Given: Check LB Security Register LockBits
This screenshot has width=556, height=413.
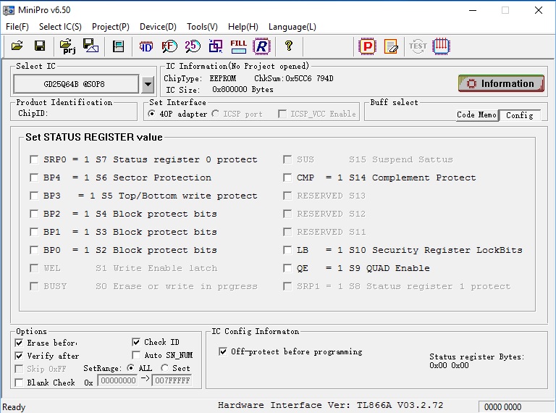Looking at the screenshot, I should point(287,250).
